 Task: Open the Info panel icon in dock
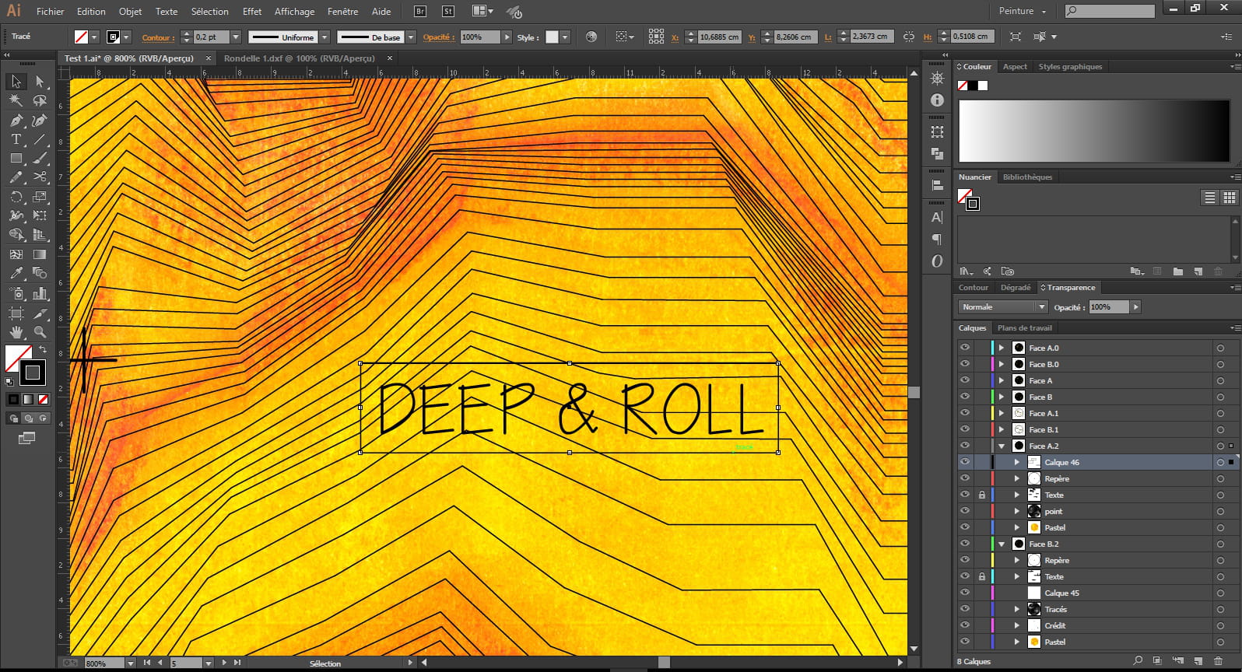point(937,100)
